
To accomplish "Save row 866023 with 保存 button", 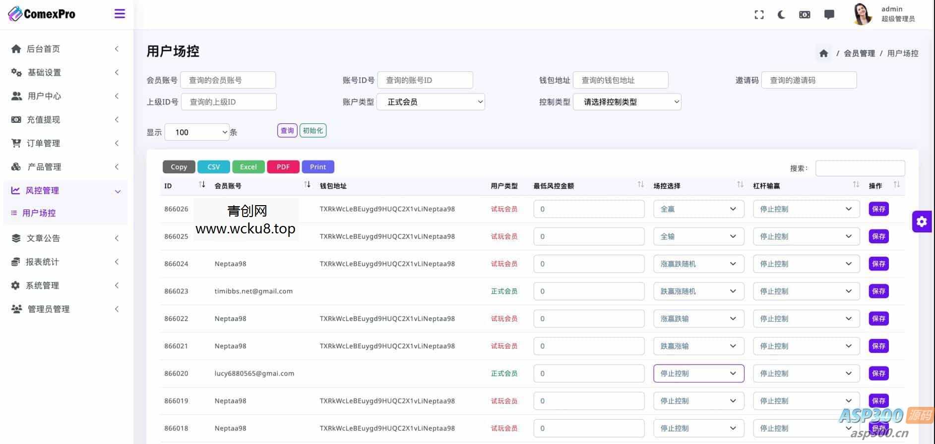I will 878,291.
